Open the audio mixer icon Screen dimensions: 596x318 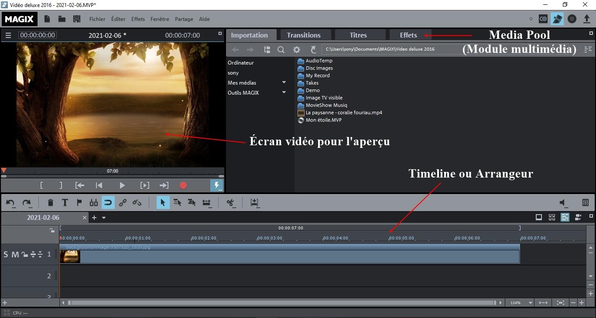(x=586, y=202)
